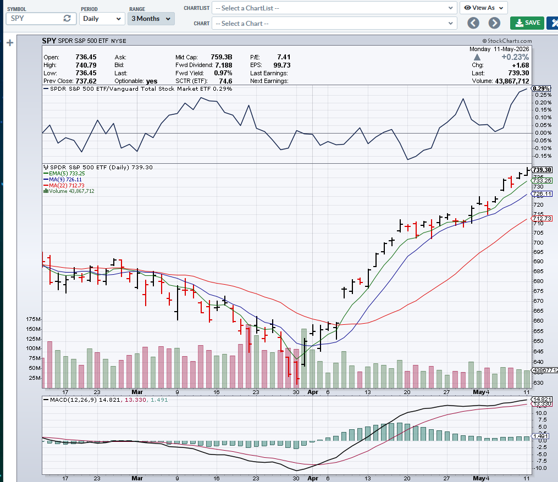
Task: Click the 1.491 histogram axis tag
Action: pos(541,436)
